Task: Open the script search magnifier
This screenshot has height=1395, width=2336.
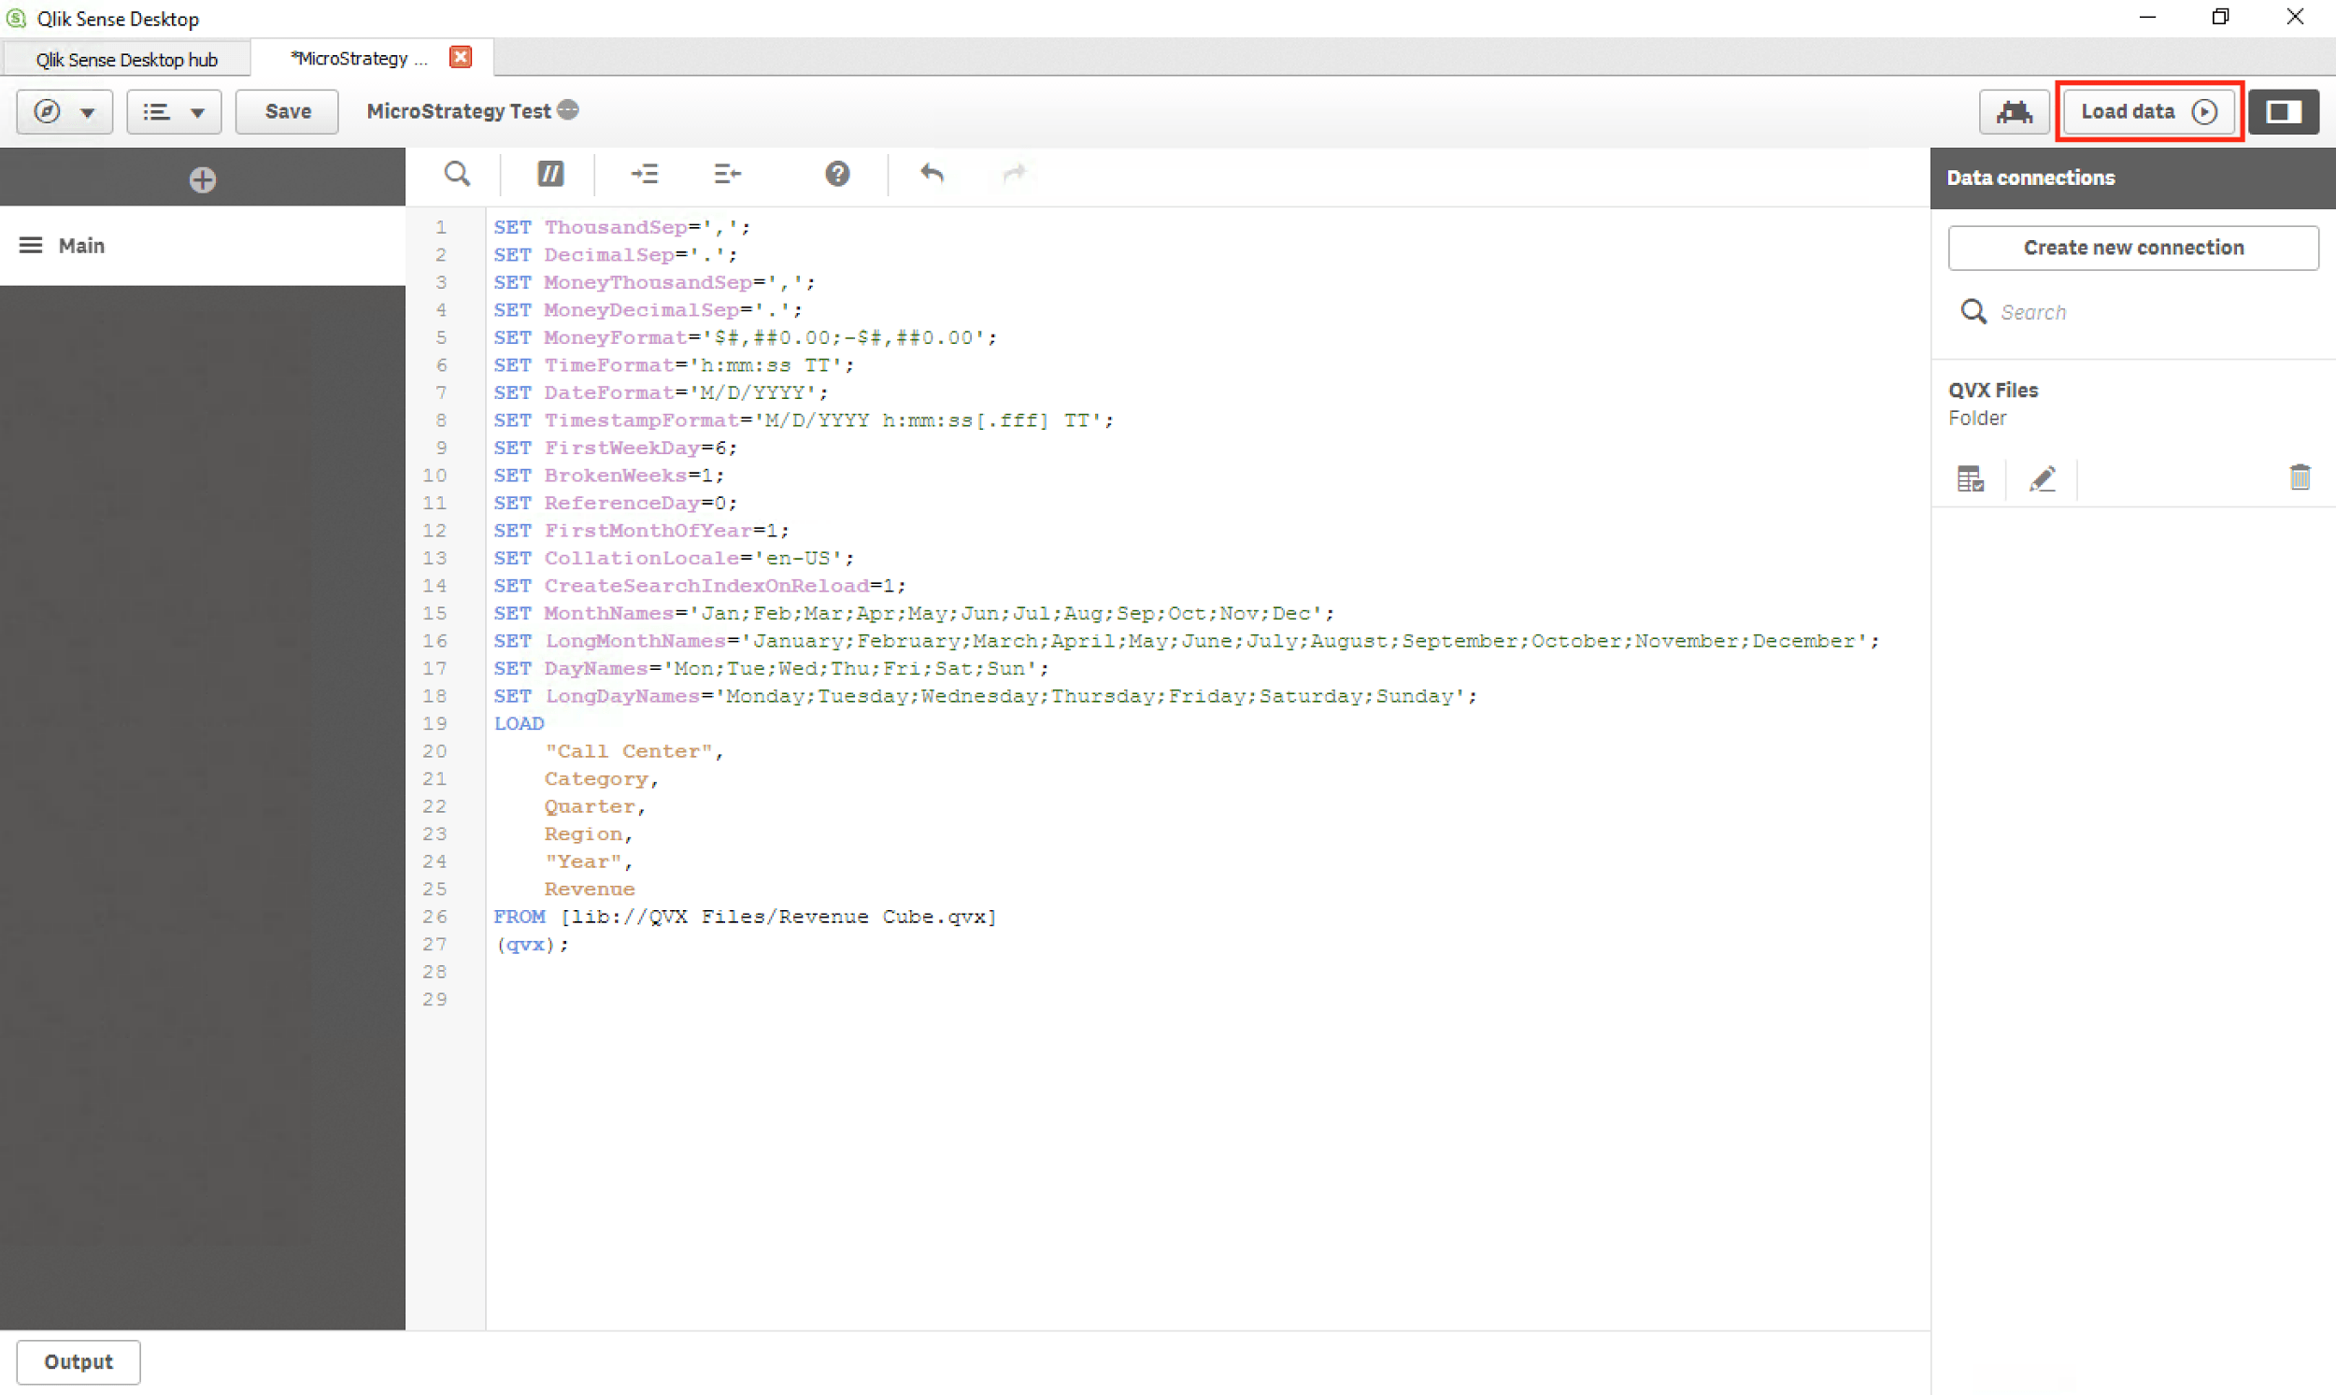Action: point(457,174)
